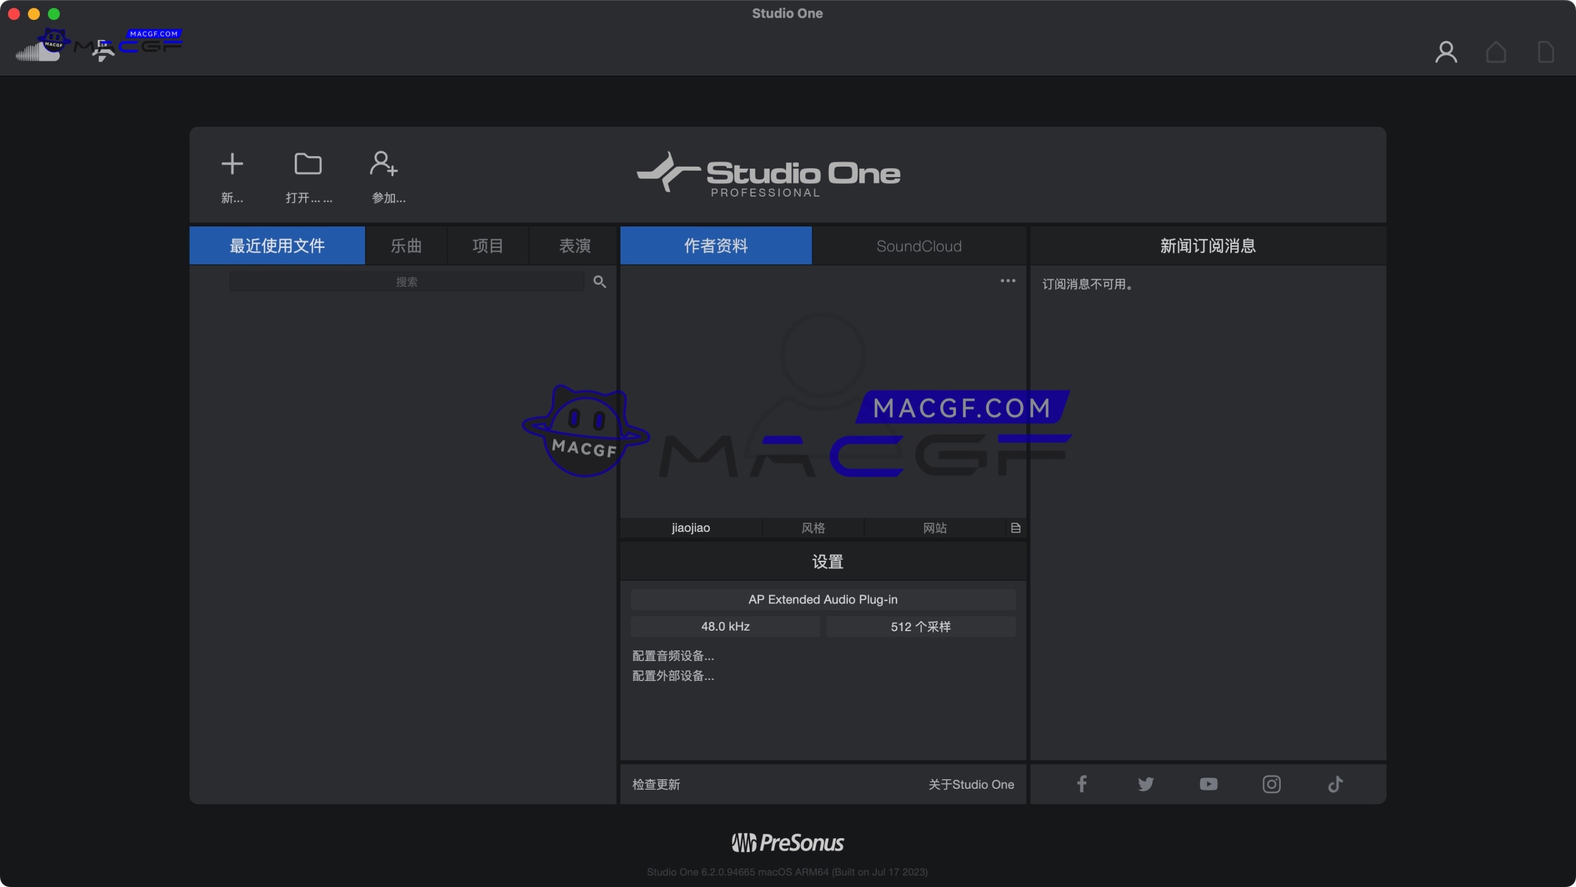This screenshot has height=887, width=1576.
Task: Click the YouTube icon in the footer
Action: [x=1208, y=784]
